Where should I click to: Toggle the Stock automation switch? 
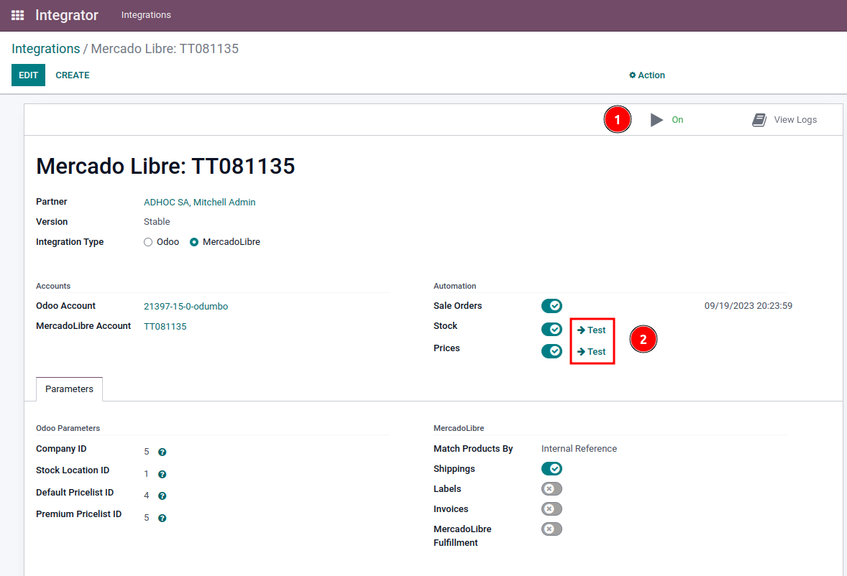[x=551, y=329]
